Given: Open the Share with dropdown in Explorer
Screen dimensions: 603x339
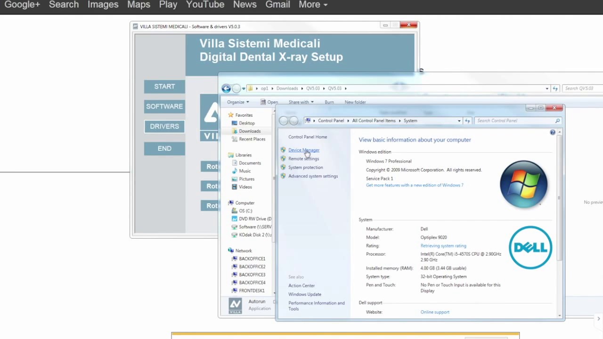Looking at the screenshot, I should pos(301,102).
